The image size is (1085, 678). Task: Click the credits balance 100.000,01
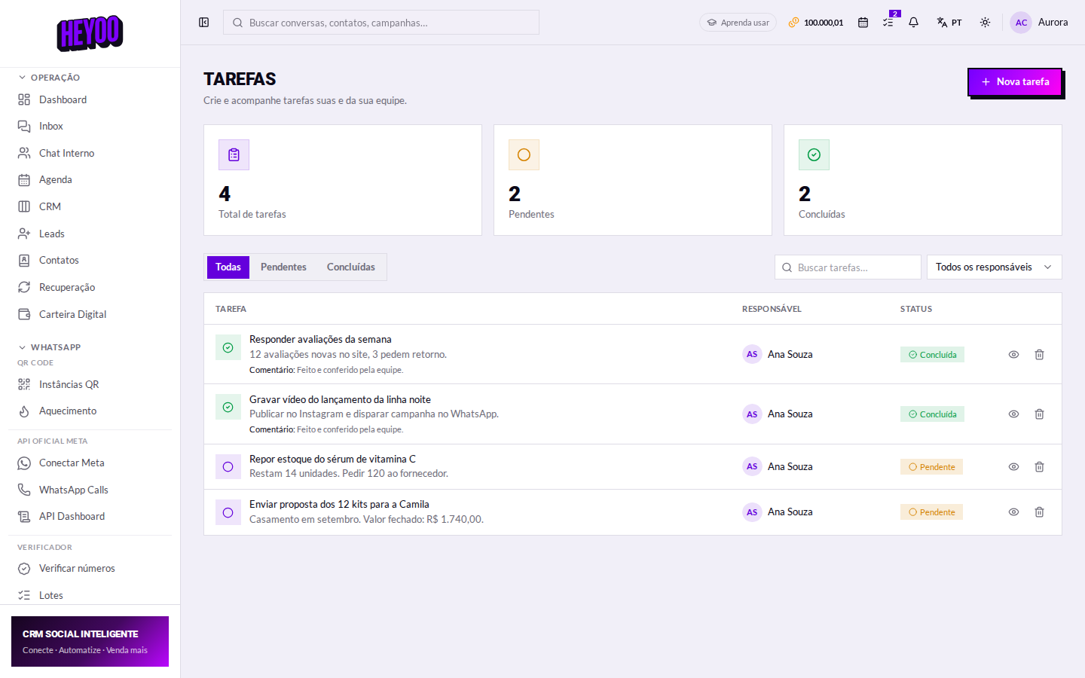[816, 23]
